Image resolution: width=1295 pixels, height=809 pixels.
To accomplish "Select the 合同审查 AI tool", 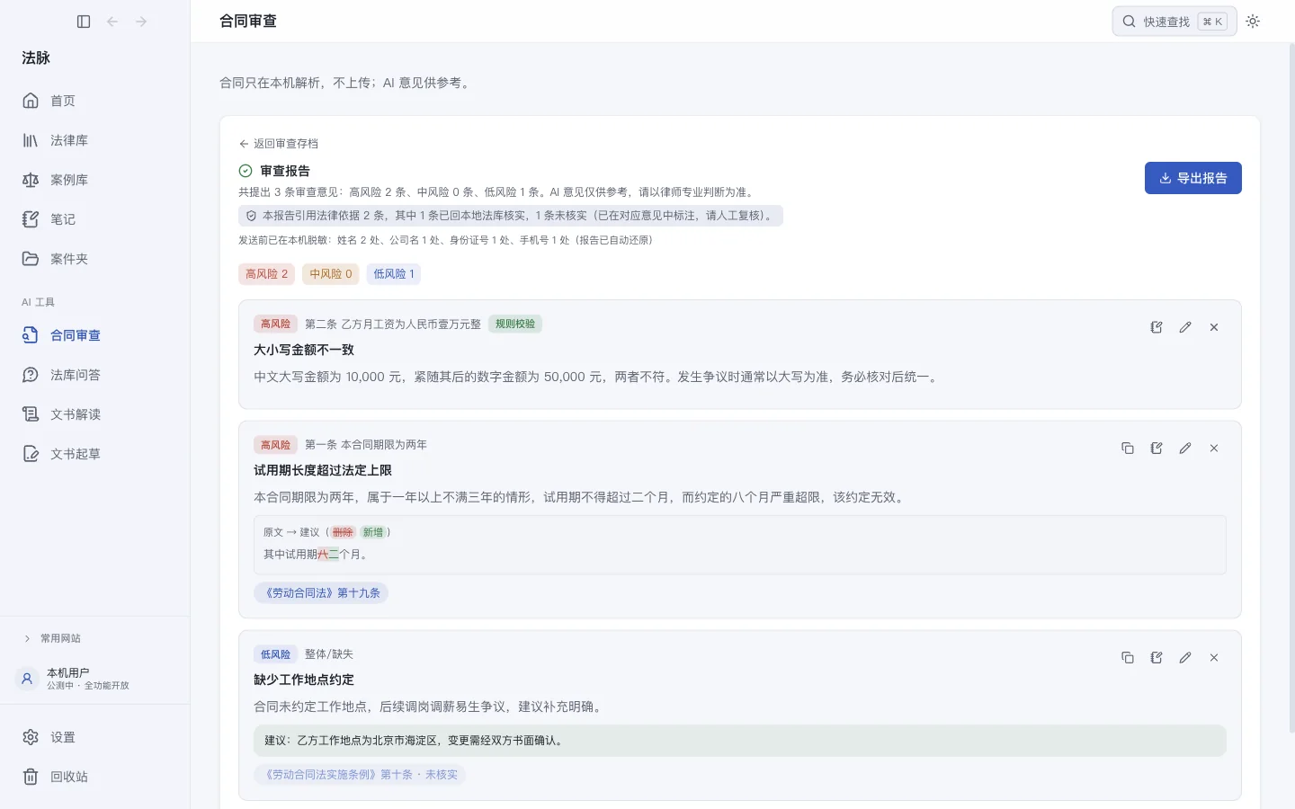I will (x=94, y=335).
